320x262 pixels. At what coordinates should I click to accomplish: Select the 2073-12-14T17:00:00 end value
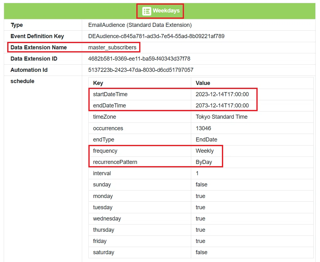tap(222, 105)
